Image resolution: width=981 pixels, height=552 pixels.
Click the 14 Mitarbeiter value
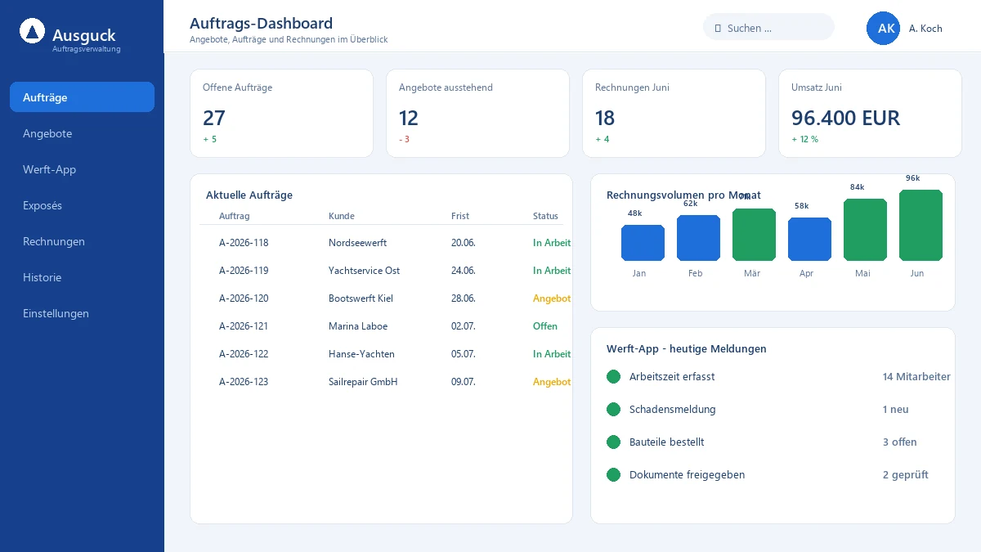pos(916,377)
